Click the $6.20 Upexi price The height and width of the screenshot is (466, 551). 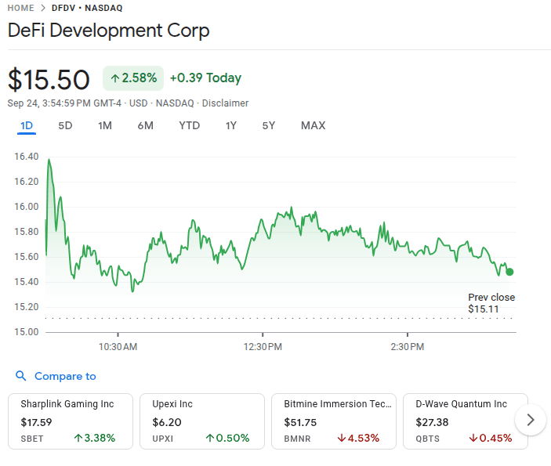pyautogui.click(x=167, y=422)
